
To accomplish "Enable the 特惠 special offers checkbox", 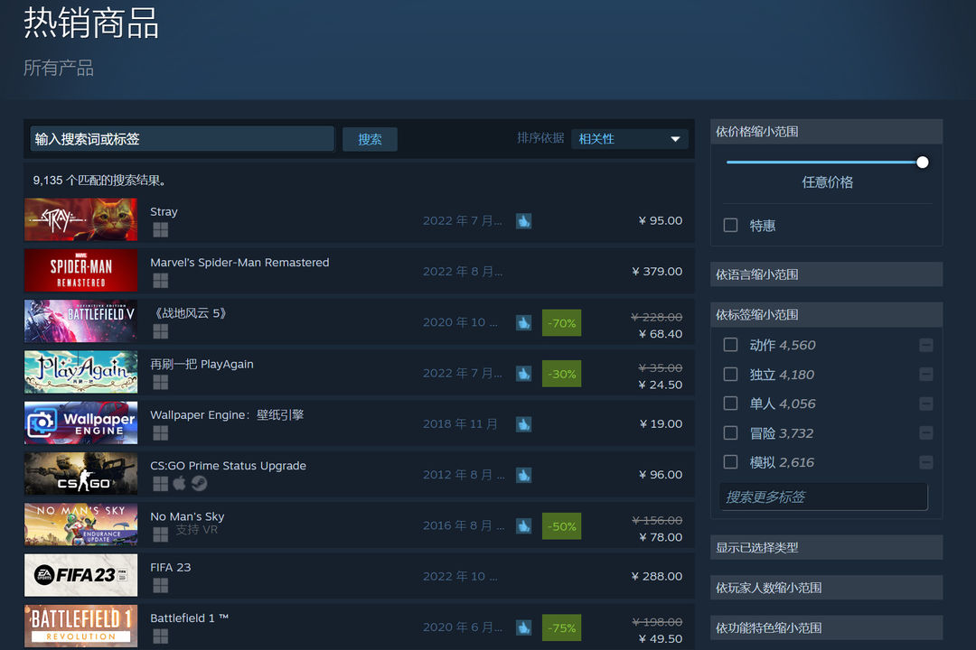I will point(731,225).
